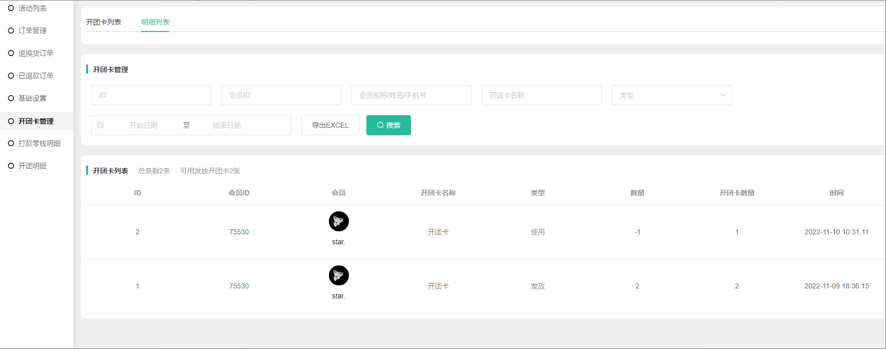Click the 导出EXCEL button
Image resolution: width=886 pixels, height=349 pixels.
[330, 125]
